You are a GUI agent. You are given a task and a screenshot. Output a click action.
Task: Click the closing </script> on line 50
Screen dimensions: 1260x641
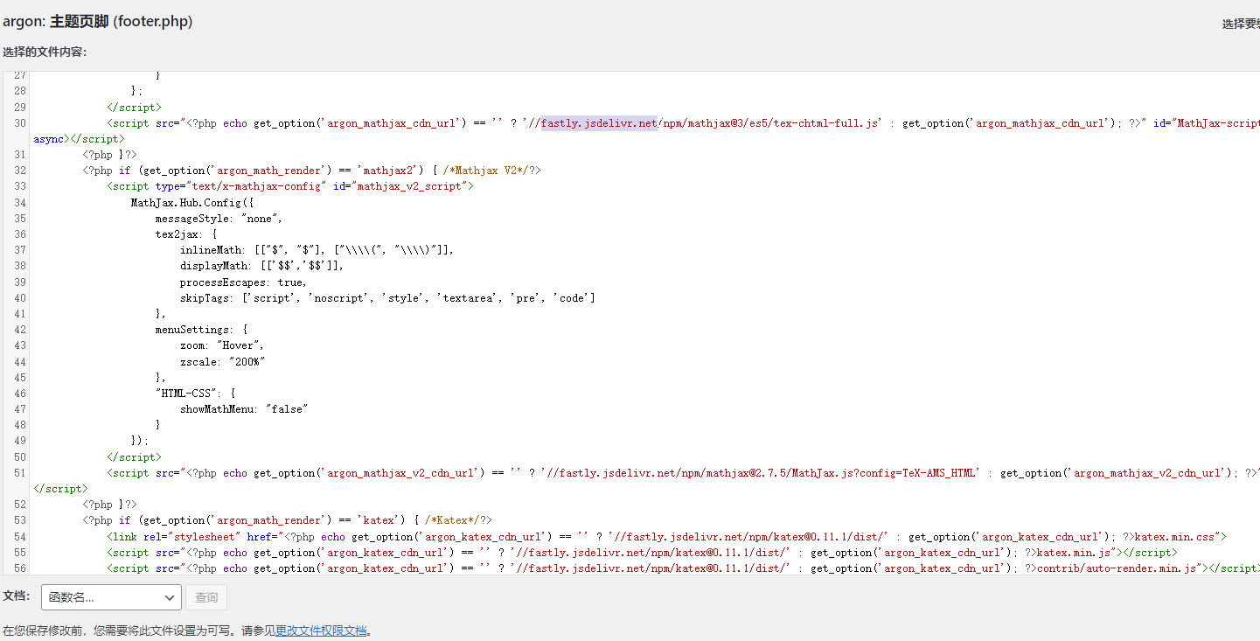pos(134,457)
